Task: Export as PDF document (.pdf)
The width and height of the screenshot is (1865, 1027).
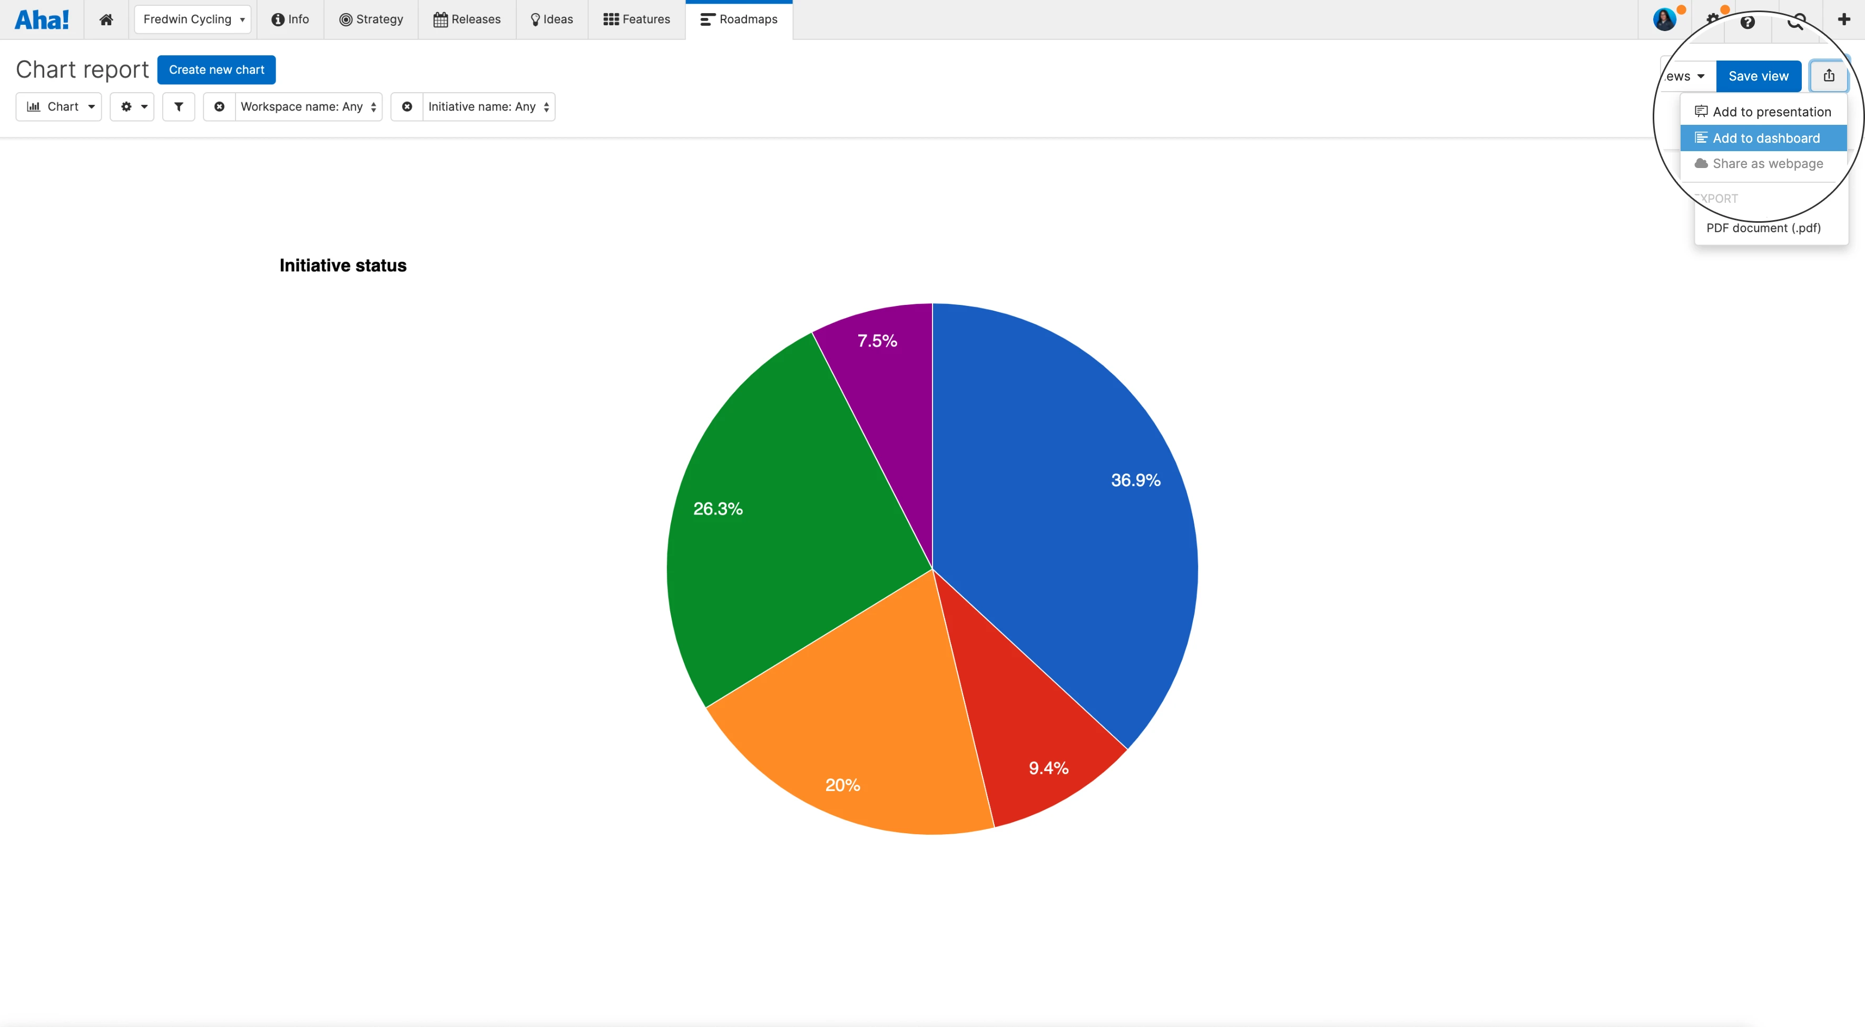Action: [x=1763, y=228]
